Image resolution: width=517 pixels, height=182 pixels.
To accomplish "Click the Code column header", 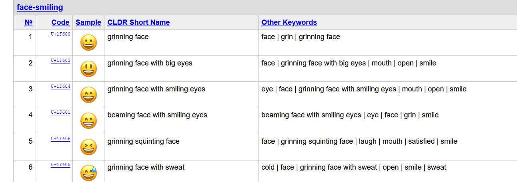I will [60, 22].
